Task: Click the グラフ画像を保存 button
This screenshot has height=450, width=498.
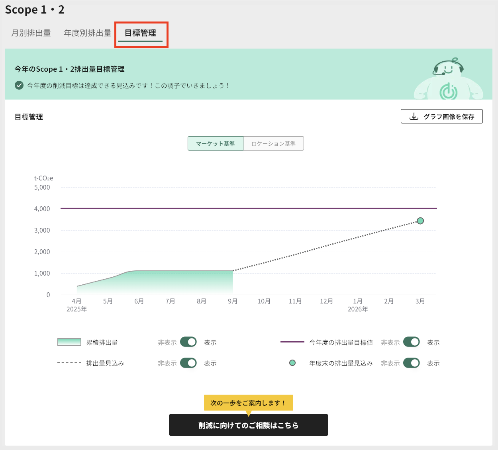Action: 441,116
